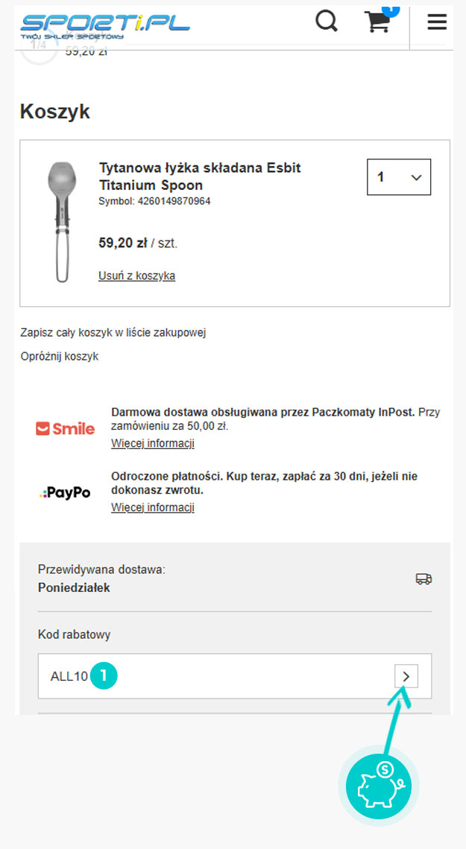Open the quantity dropdown for Titanium Spoon

point(398,177)
